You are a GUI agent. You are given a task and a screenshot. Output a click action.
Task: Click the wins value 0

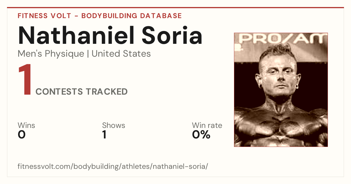22,135
